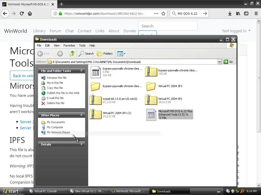The image size is (261, 195).
Task: Open the Favorites menu
Action: pyautogui.click(x=69, y=45)
